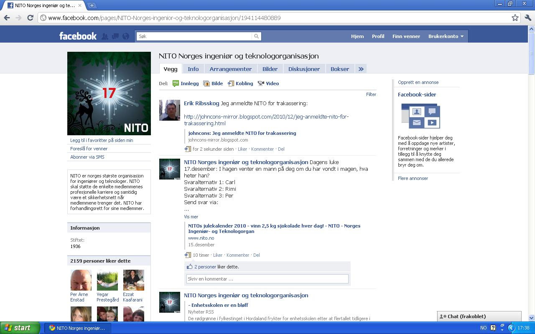
Task: Expand more page tabs with double-arrow
Action: (x=361, y=69)
